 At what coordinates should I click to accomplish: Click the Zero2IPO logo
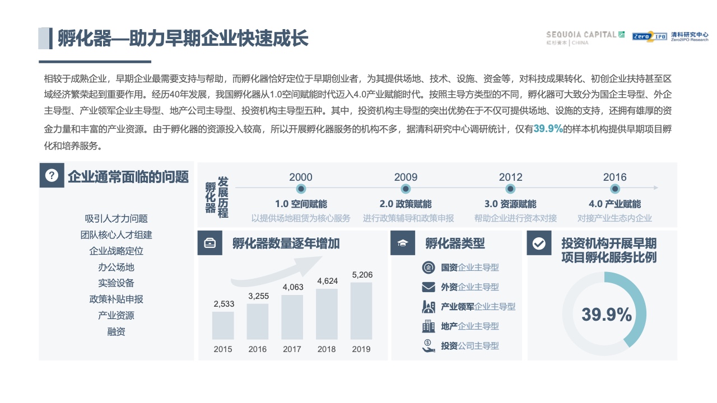[650, 36]
